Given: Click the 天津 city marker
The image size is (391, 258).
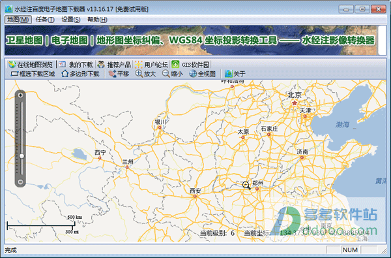Looking at the screenshot, I should click(305, 116).
